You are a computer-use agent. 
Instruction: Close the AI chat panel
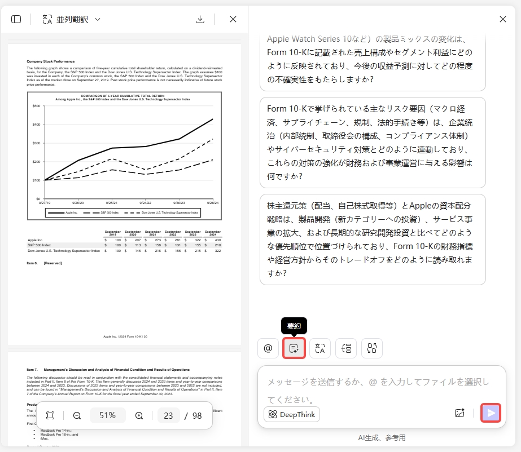pyautogui.click(x=502, y=19)
